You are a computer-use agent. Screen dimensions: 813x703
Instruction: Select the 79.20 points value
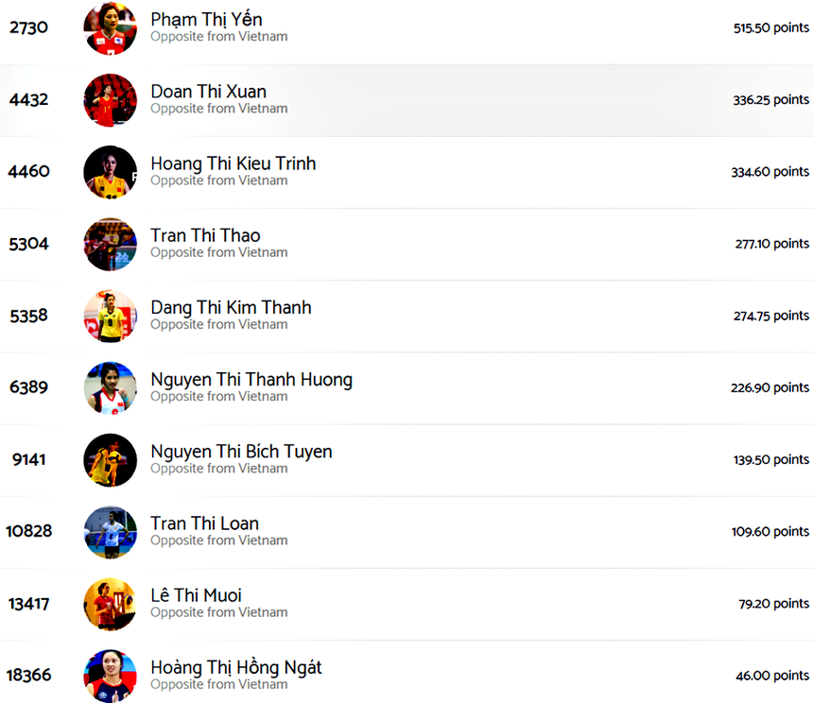773,604
